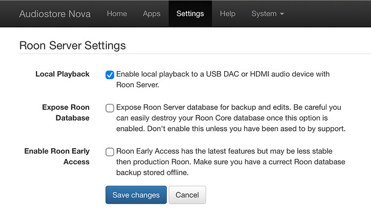Open the Apps menu item
This screenshot has height=209, width=371.
click(x=152, y=14)
